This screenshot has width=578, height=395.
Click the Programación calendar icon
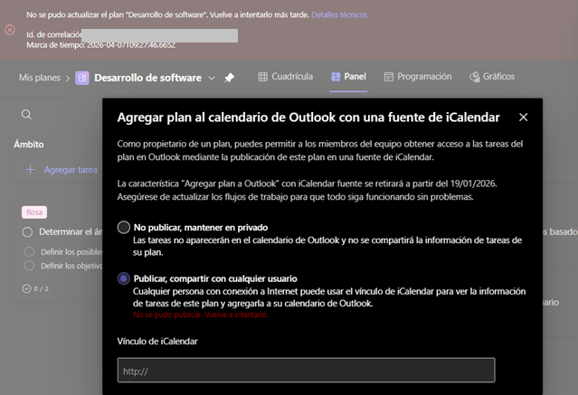click(389, 77)
